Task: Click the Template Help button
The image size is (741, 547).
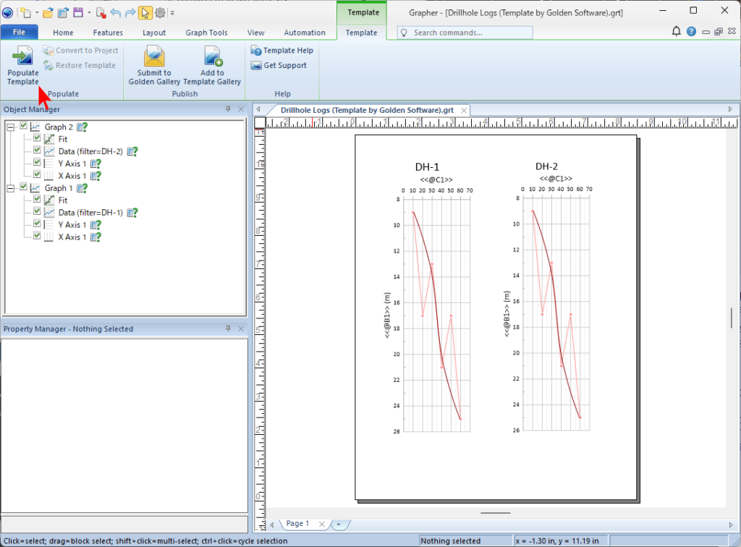Action: click(x=282, y=51)
